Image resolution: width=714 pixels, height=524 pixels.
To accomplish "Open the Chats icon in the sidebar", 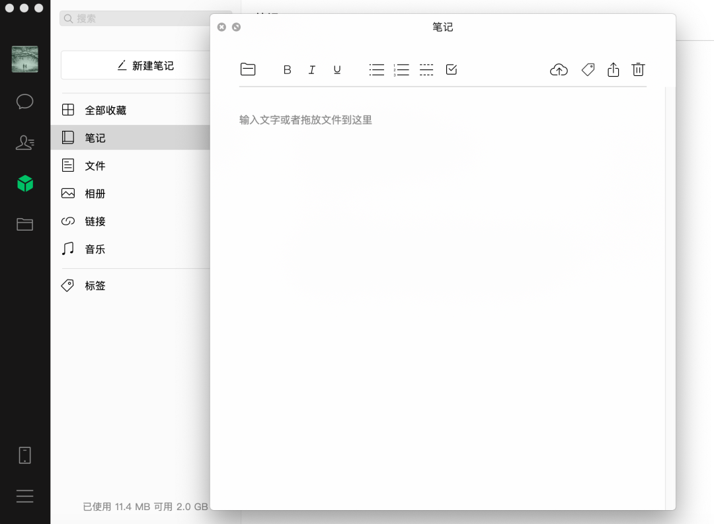I will click(24, 102).
